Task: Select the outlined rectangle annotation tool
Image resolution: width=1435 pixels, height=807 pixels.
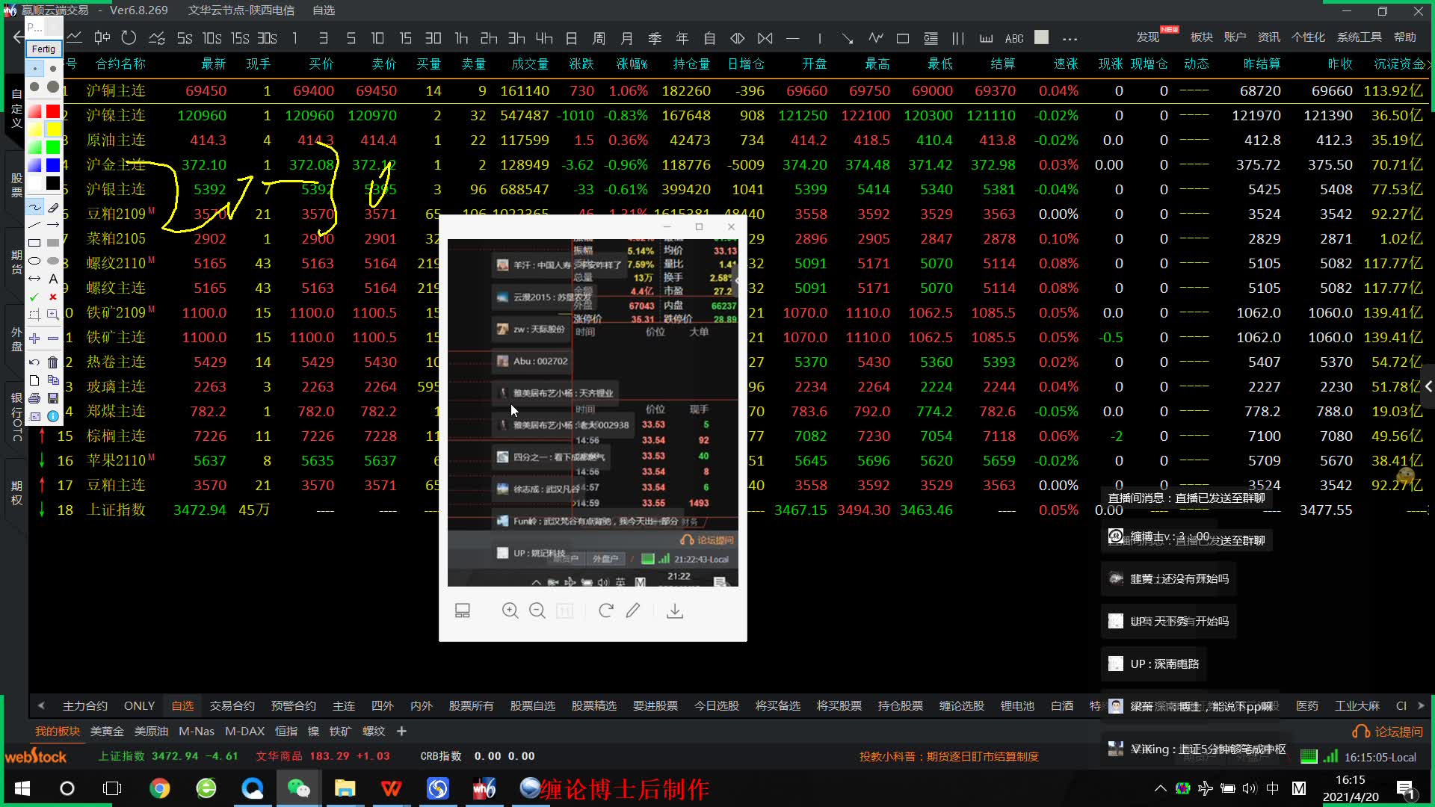Action: point(34,243)
